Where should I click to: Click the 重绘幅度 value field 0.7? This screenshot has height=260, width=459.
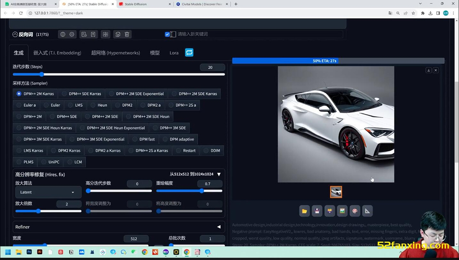pyautogui.click(x=210, y=184)
